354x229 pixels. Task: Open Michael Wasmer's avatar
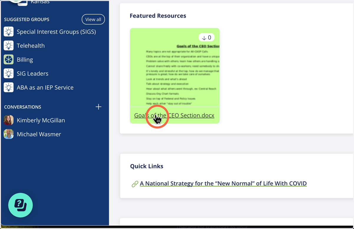(9, 134)
